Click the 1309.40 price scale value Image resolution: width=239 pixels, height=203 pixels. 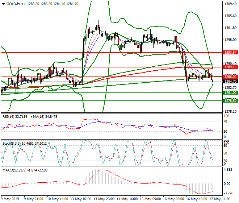tap(230, 4)
